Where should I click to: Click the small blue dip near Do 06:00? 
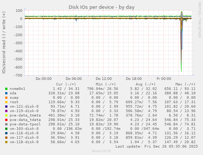[x=76, y=20]
